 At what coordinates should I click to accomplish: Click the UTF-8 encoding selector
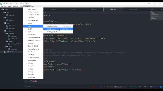point(141,87)
